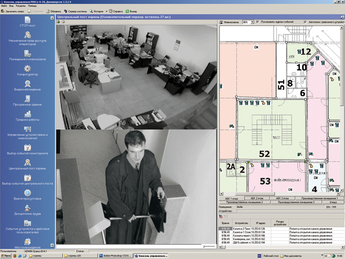Open Сервер системы from the toolbar

click(x=75, y=11)
